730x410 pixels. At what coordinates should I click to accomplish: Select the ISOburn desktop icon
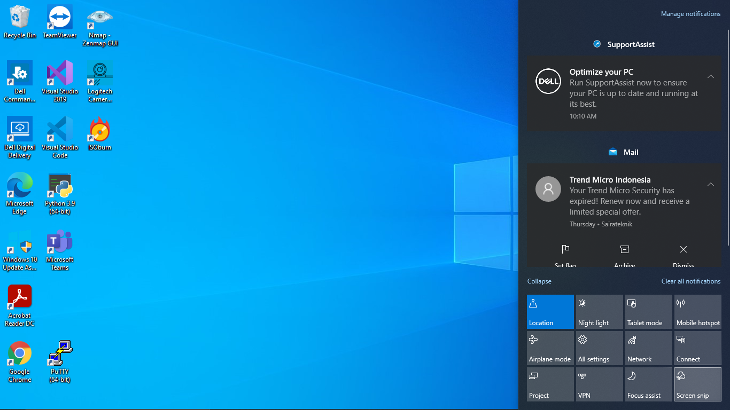pyautogui.click(x=100, y=133)
